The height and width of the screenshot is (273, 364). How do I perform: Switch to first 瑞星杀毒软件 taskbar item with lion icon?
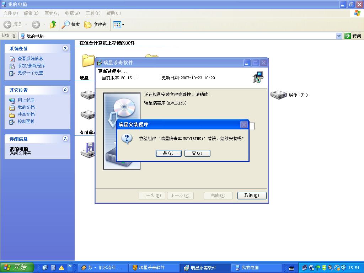point(154,268)
